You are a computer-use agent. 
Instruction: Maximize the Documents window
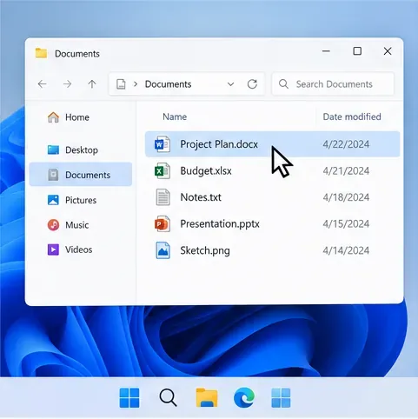[x=357, y=51]
